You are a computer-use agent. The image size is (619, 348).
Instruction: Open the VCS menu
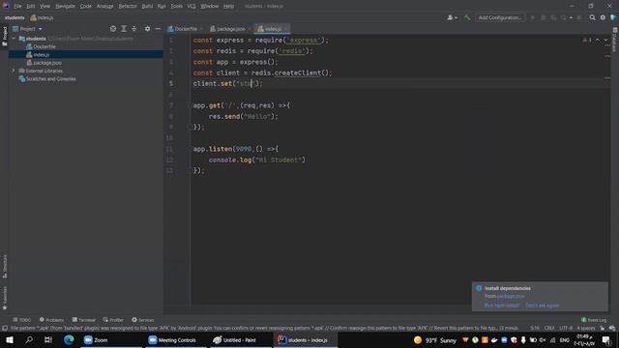(x=192, y=6)
